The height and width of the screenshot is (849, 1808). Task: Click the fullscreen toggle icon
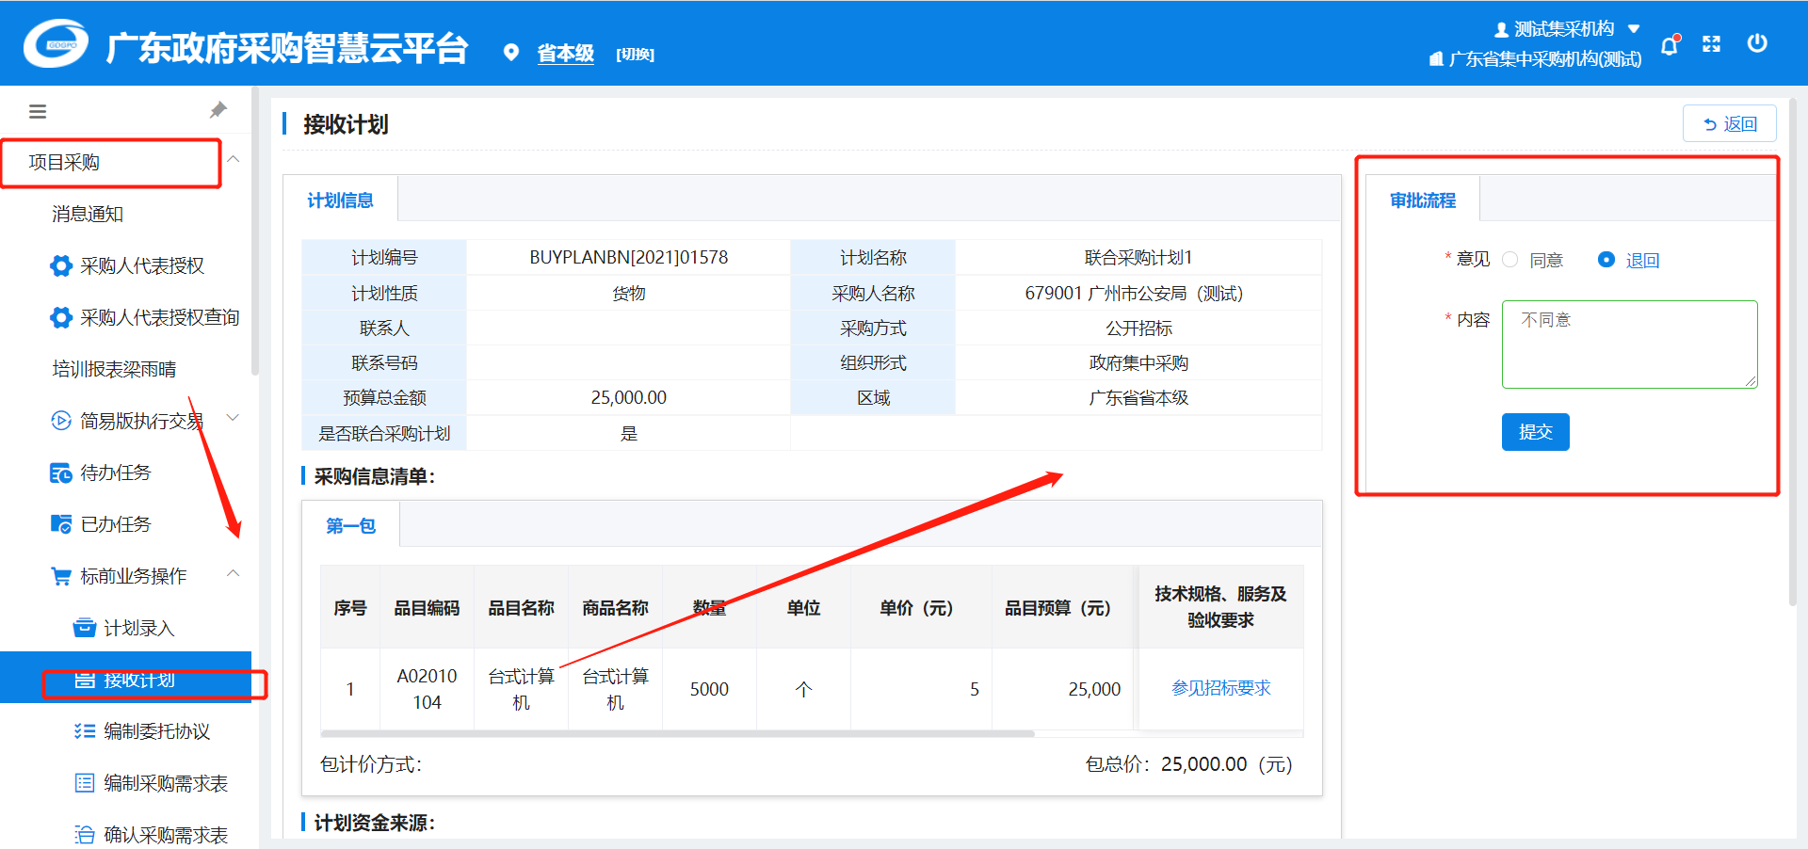coord(1711,44)
